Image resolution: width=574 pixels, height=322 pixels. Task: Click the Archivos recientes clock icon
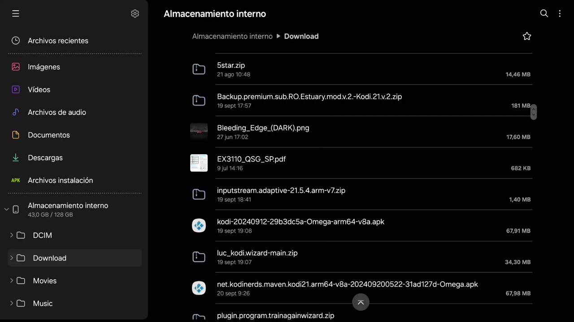[16, 41]
